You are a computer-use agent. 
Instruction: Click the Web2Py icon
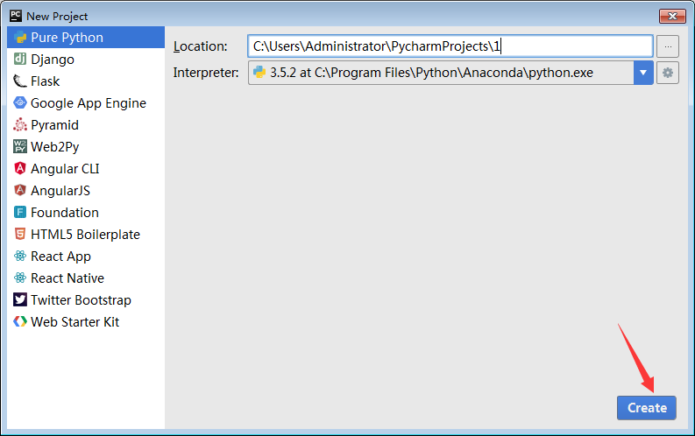click(x=20, y=146)
